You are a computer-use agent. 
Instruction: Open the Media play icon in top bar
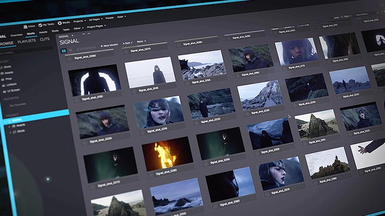60,23
